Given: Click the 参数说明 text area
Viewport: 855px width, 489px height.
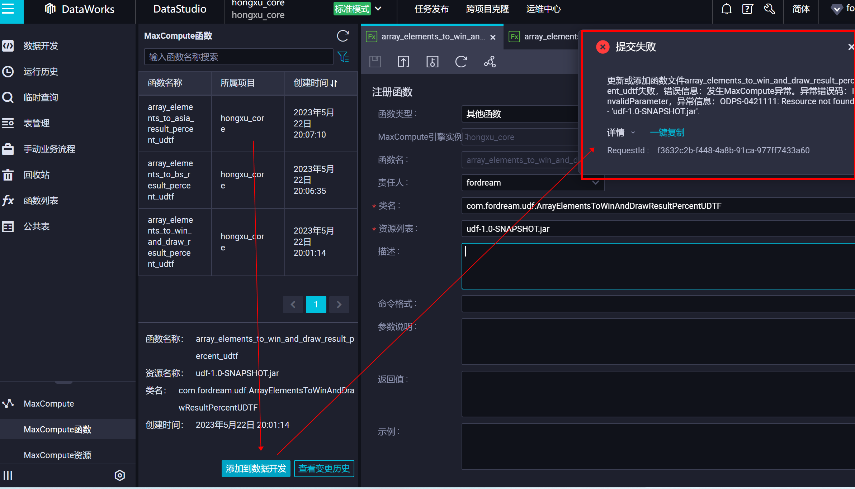Looking at the screenshot, I should click(x=658, y=342).
